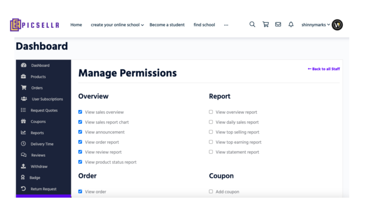
Task: Click the Orders cart icon in sidebar
Action: (x=23, y=87)
